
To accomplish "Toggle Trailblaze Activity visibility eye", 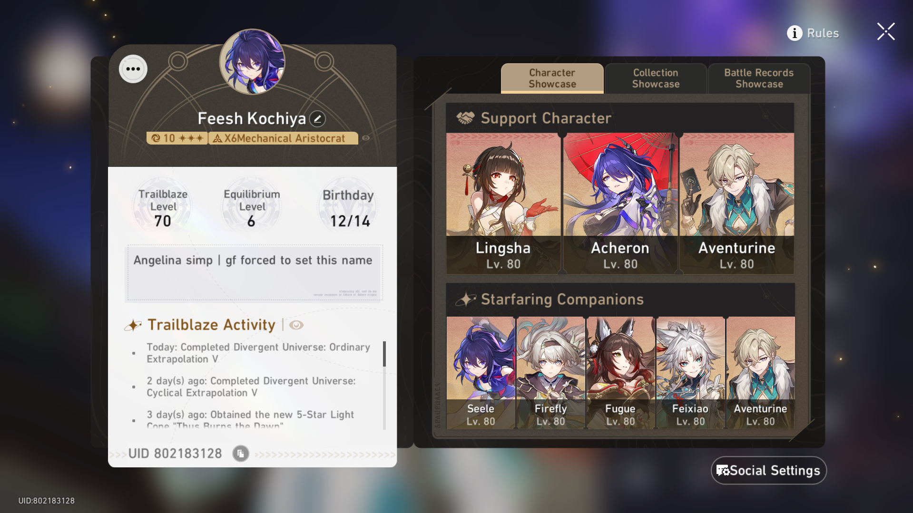I will [296, 325].
